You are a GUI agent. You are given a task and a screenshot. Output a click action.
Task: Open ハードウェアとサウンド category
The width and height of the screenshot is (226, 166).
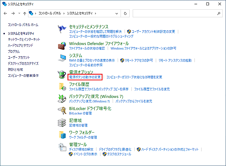coord(20,46)
